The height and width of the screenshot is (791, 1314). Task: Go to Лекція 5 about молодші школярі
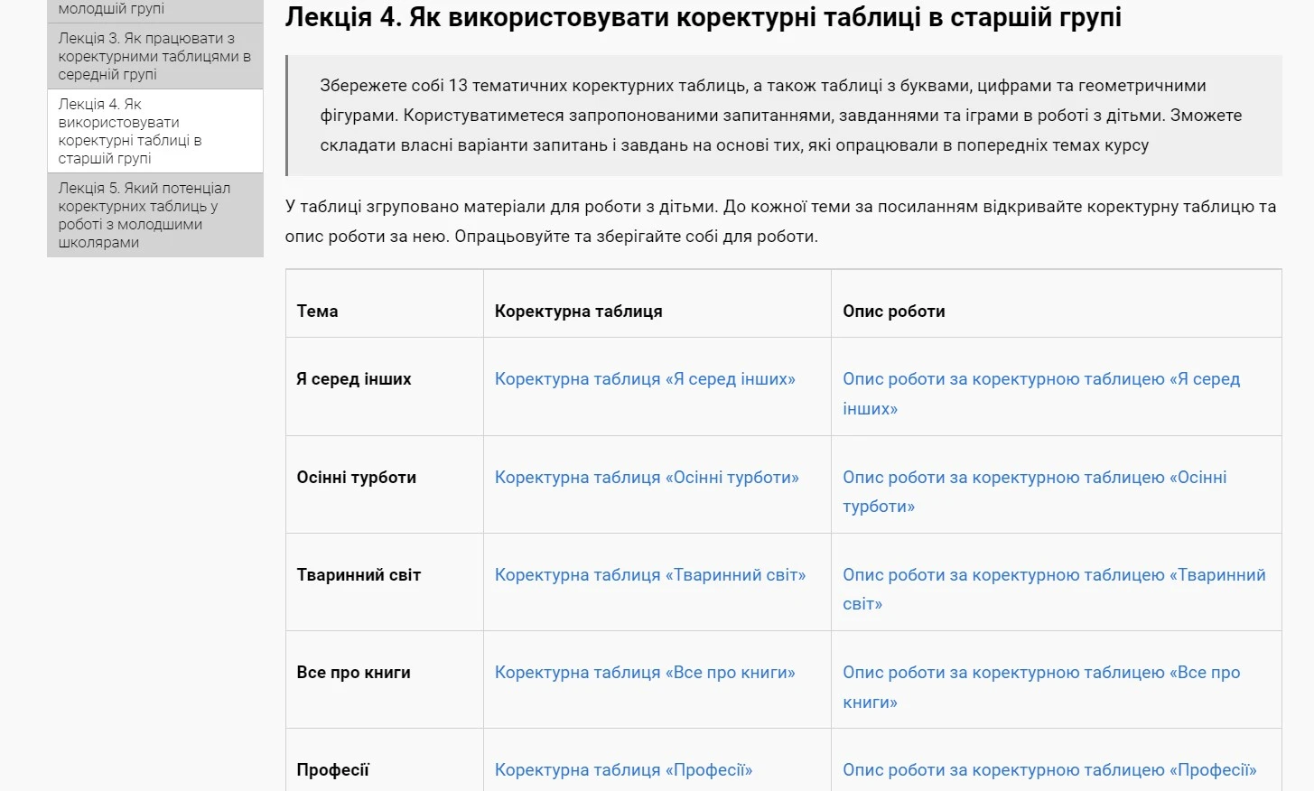[x=152, y=215]
